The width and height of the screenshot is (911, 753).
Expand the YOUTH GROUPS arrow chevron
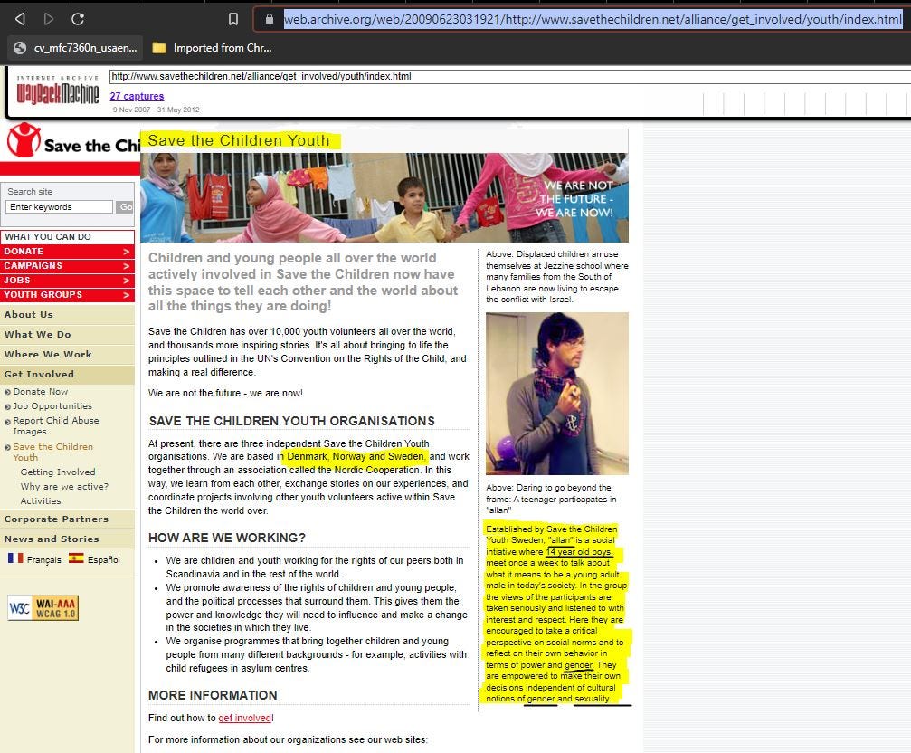[x=126, y=295]
